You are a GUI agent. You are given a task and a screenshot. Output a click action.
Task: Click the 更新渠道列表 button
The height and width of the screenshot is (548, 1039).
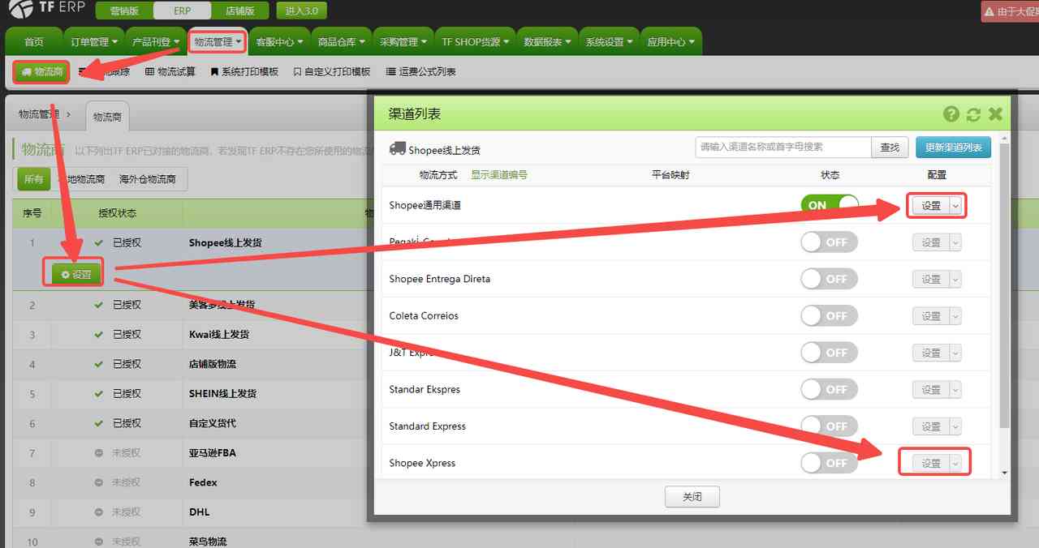(x=952, y=147)
